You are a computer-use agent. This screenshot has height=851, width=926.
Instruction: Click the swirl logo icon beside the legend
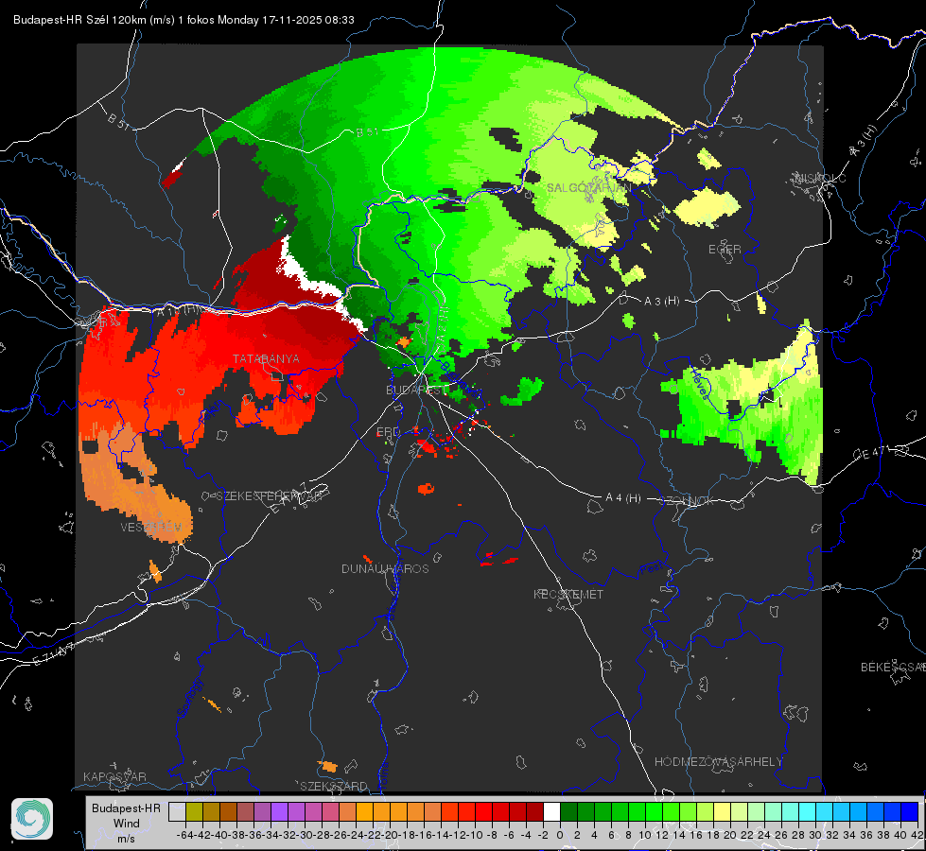(32, 819)
